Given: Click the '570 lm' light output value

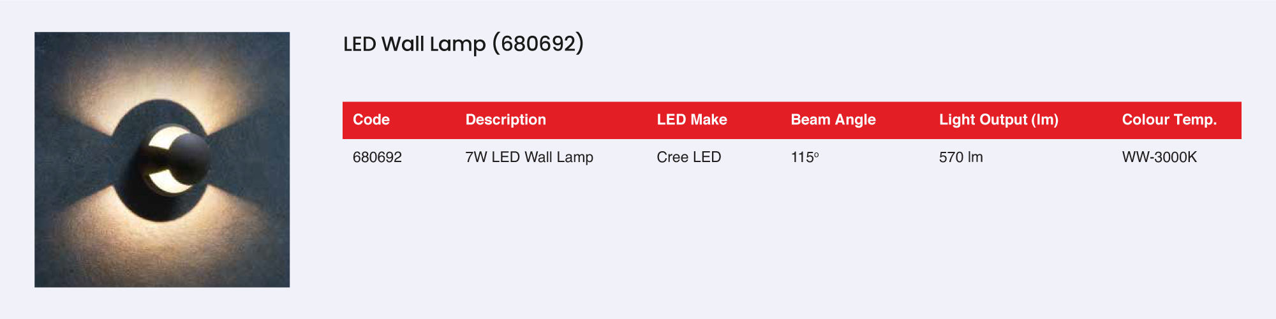Looking at the screenshot, I should [x=960, y=158].
